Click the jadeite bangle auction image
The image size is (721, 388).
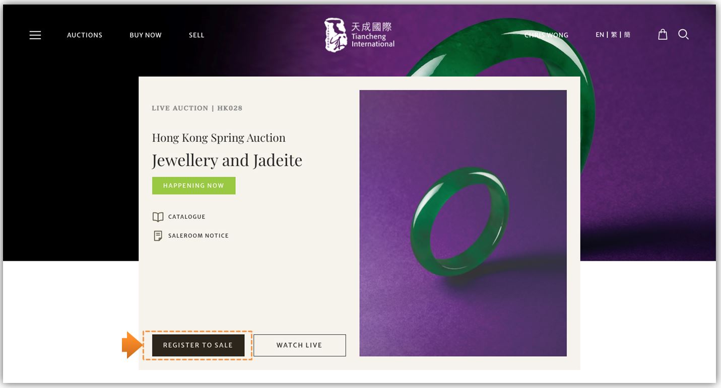[x=463, y=223]
